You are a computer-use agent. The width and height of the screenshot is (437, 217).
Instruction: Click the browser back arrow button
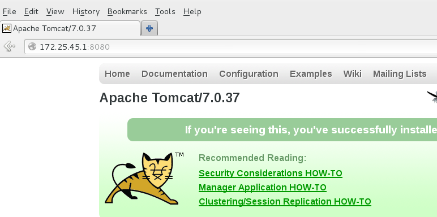(x=9, y=46)
